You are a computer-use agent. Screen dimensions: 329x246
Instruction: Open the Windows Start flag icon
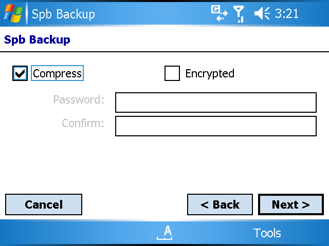point(13,13)
